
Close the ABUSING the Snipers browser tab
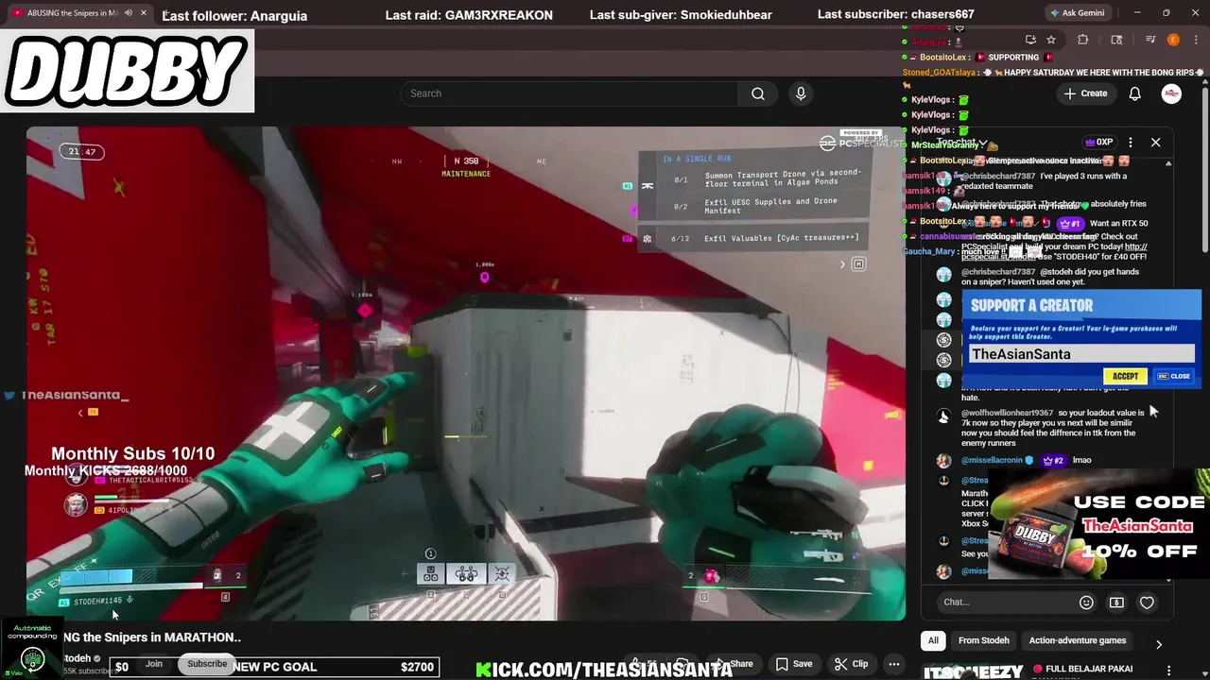(x=144, y=13)
